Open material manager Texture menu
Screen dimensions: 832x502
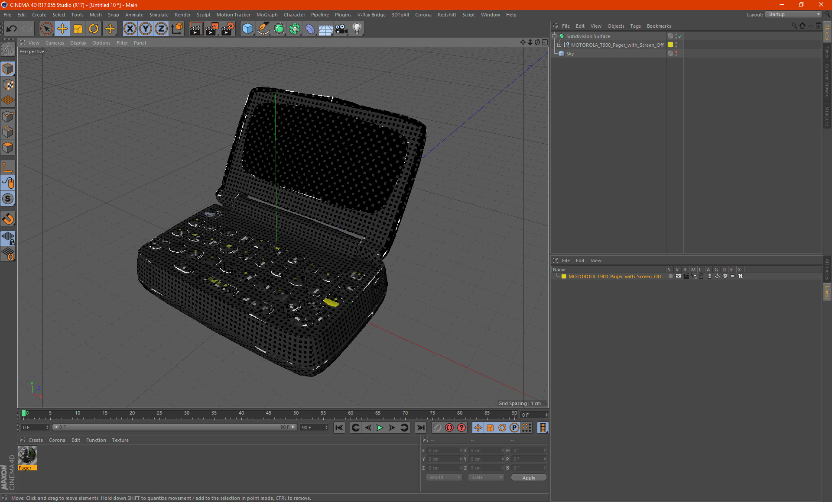(120, 440)
